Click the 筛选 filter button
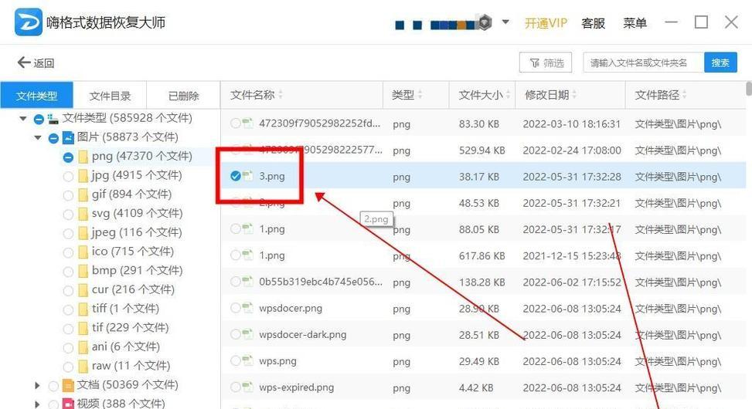This screenshot has width=752, height=409. click(546, 63)
